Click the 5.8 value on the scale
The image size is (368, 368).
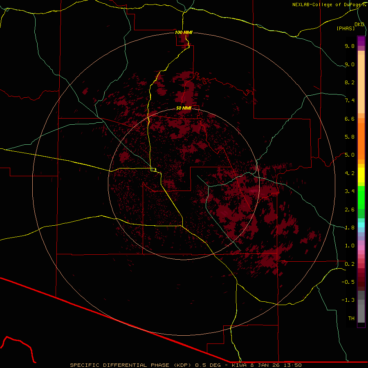pyautogui.click(x=350, y=137)
